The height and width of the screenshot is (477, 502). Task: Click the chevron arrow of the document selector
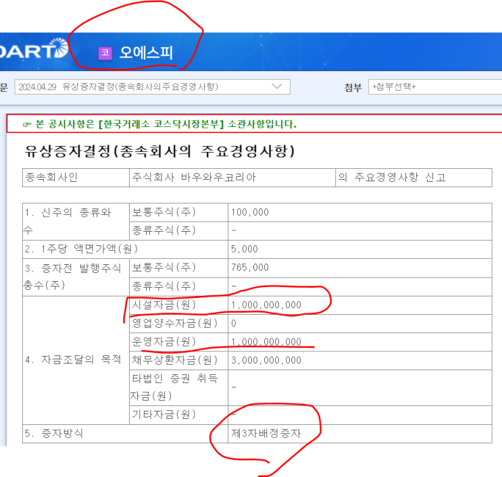click(276, 86)
